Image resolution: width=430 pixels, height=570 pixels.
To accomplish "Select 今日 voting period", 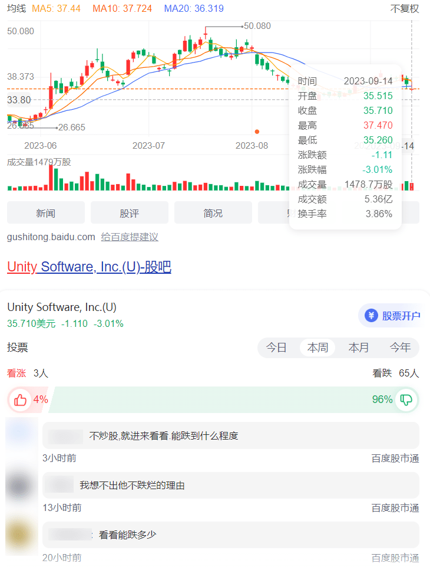I will pyautogui.click(x=276, y=348).
